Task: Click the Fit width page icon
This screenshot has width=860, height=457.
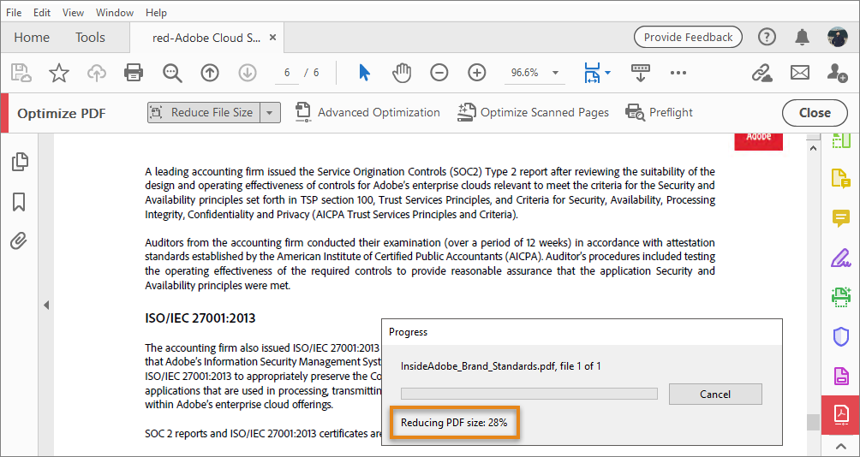Action: pyautogui.click(x=593, y=73)
